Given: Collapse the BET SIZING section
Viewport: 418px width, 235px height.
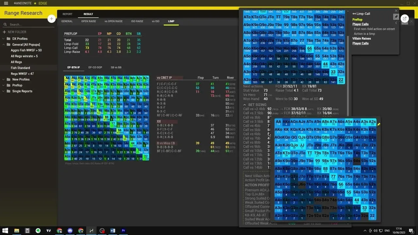Looking at the screenshot, I should (245, 105).
